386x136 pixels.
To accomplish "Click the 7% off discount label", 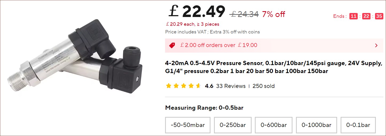I will (x=274, y=14).
